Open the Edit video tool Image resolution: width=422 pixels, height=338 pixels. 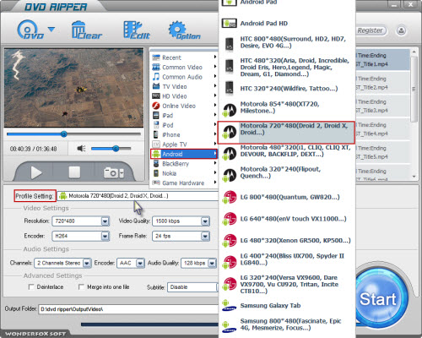[137, 30]
